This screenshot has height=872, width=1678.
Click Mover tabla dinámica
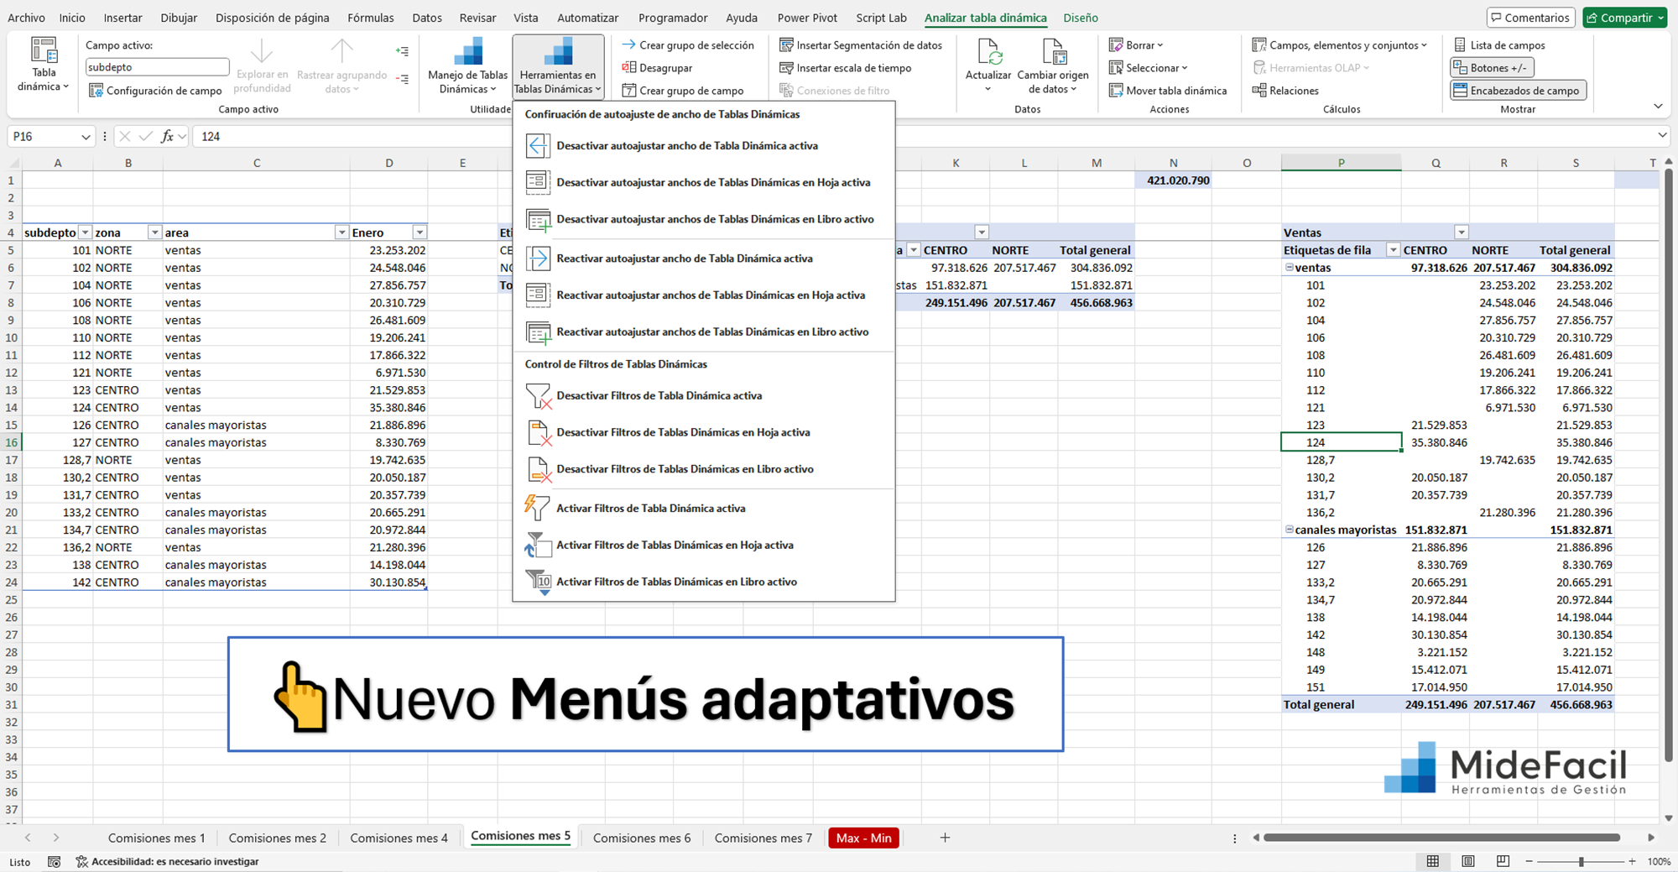point(1167,91)
